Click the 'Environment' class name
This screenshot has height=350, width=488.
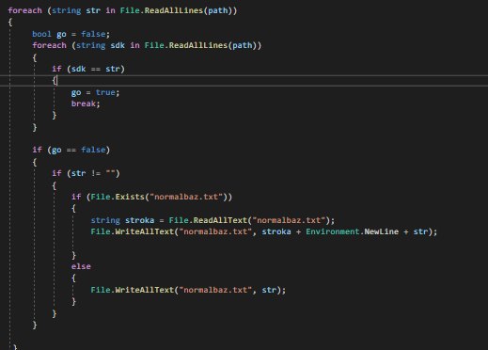[333, 231]
